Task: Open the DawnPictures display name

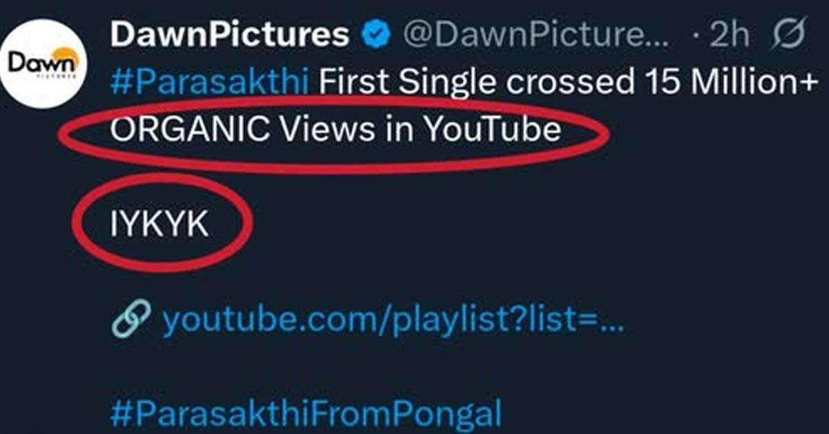Action: pos(230,36)
